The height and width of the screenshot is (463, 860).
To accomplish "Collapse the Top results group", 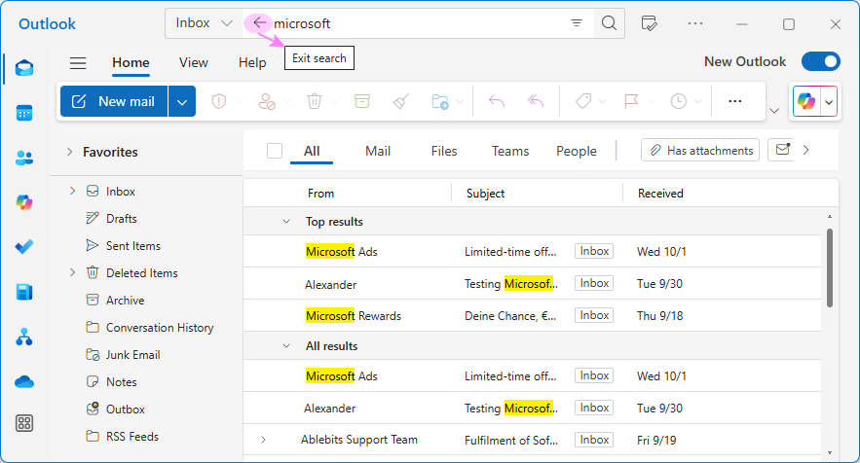I will 286,222.
